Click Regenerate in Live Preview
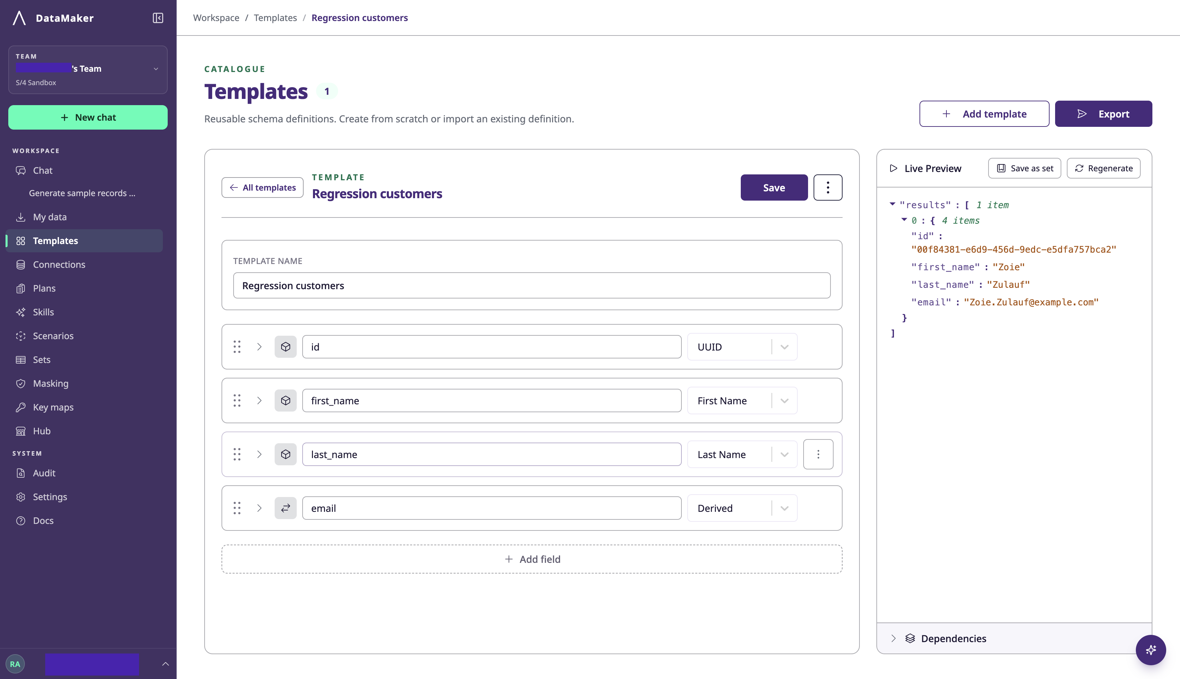The image size is (1180, 679). pos(1103,168)
